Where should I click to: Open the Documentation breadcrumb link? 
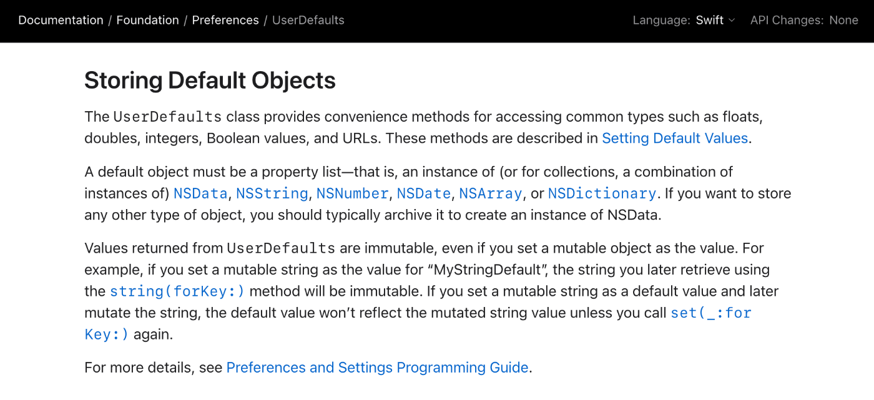[x=61, y=20]
